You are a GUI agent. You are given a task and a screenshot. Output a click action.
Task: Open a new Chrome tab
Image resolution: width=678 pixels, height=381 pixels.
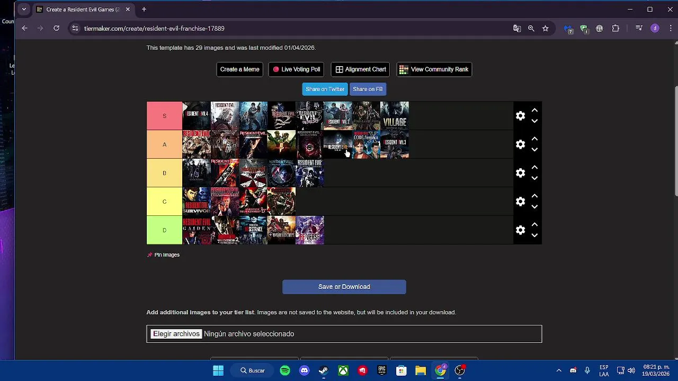coord(144,9)
